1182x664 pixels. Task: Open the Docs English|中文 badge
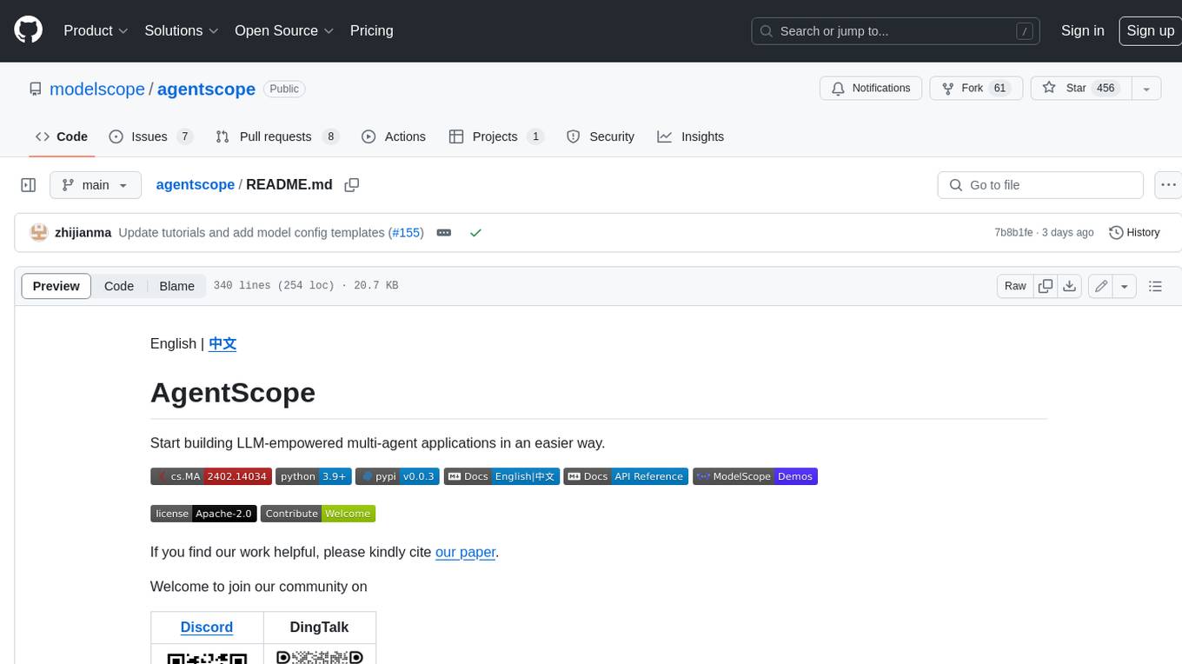[x=501, y=476]
